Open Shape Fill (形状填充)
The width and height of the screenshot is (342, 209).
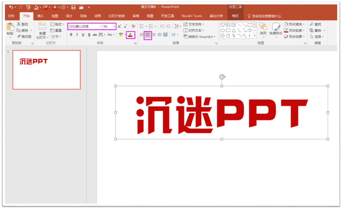point(295,24)
